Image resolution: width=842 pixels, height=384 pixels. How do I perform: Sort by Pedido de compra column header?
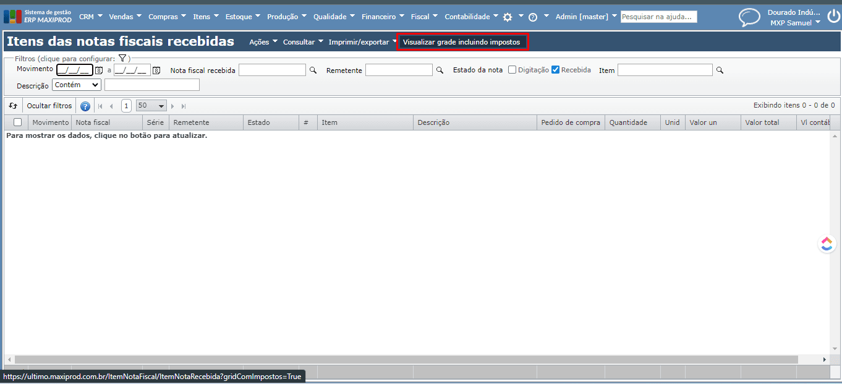click(571, 122)
